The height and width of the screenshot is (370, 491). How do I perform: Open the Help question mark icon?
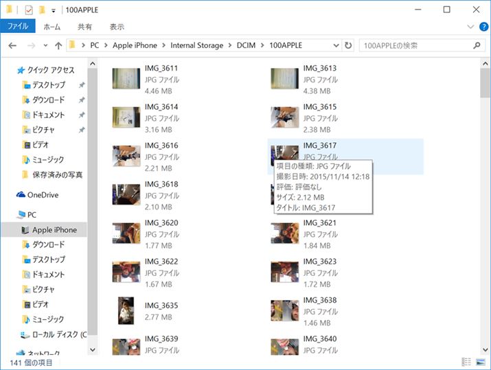pyautogui.click(x=482, y=26)
